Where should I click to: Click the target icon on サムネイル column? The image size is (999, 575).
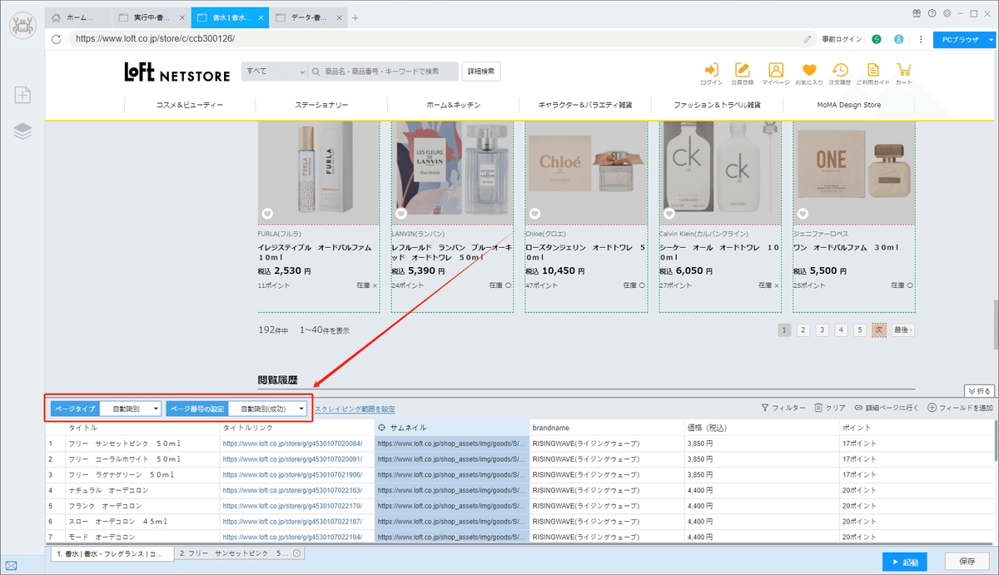(382, 427)
